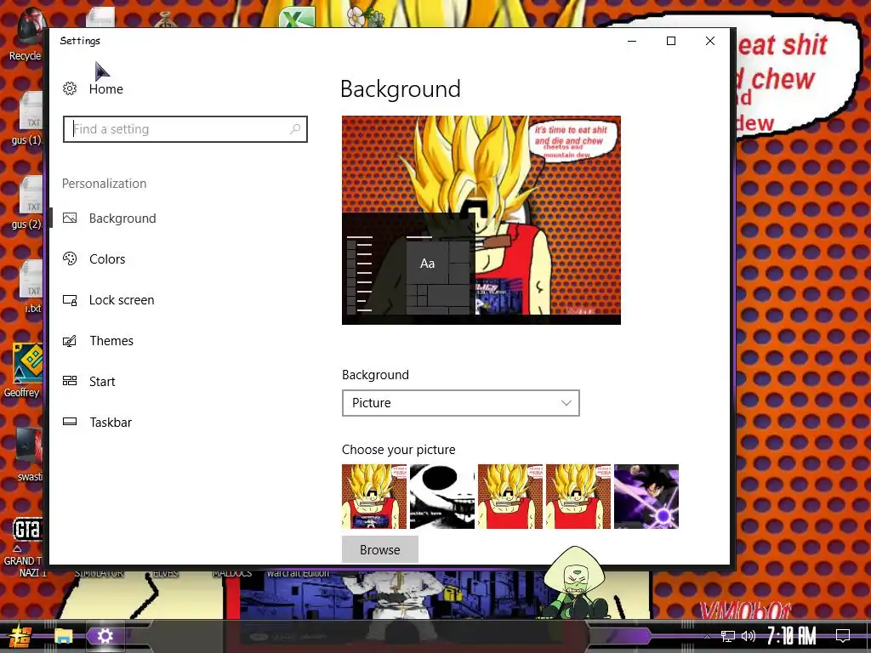Screen dimensions: 871x653
Task: Click the Themes brush icon
Action: (x=70, y=341)
